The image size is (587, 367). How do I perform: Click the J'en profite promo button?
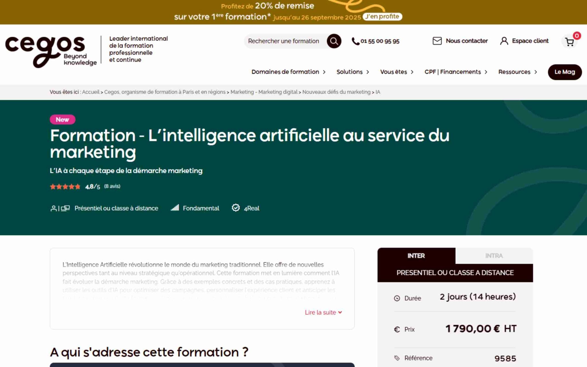382,17
